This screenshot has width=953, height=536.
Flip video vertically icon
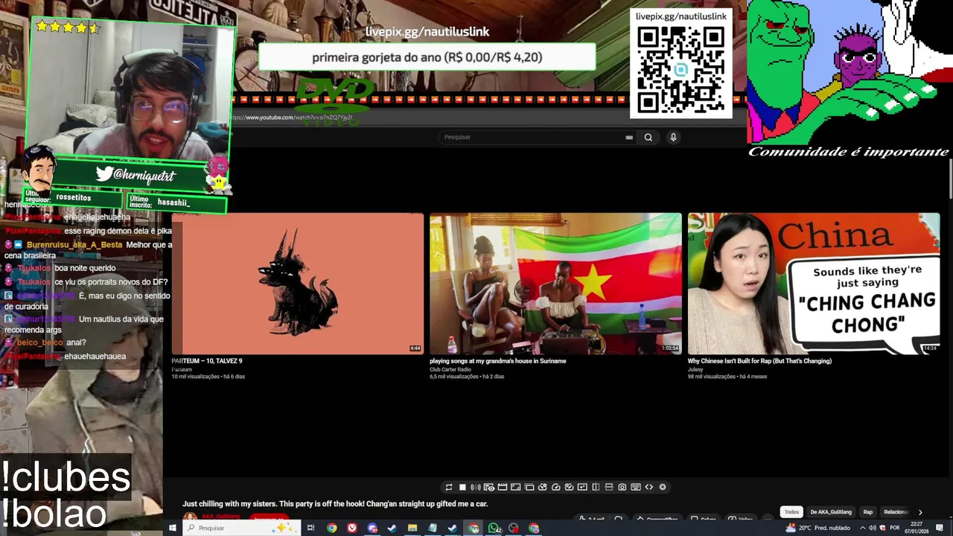point(609,487)
